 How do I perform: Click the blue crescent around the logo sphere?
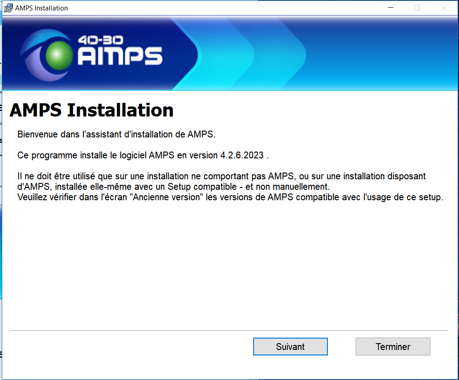click(x=32, y=52)
